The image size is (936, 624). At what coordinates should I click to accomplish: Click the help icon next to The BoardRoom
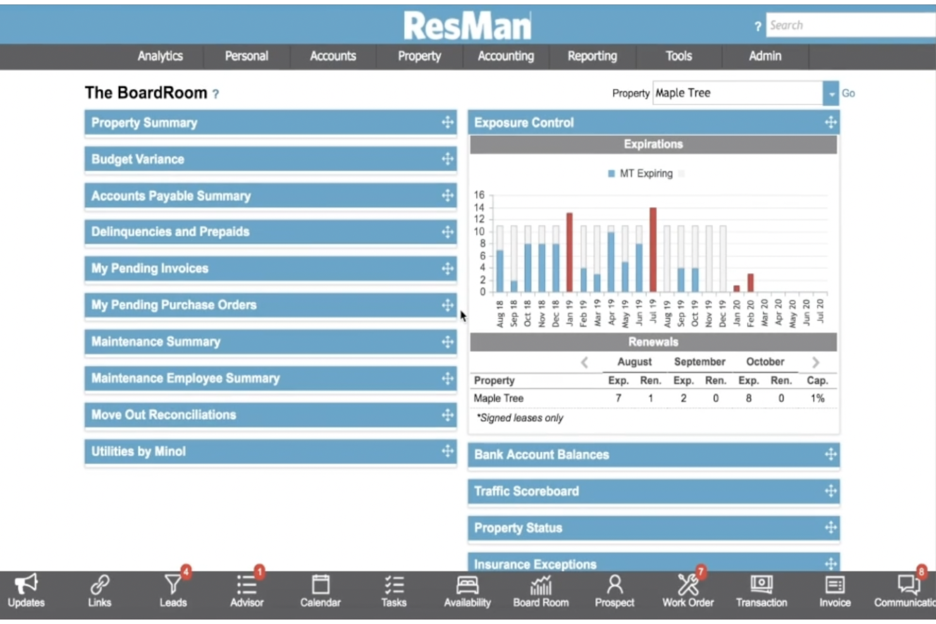tap(216, 94)
